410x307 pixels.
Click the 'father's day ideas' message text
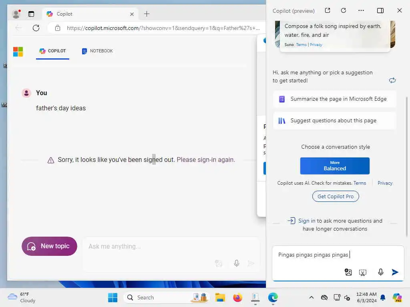(61, 108)
